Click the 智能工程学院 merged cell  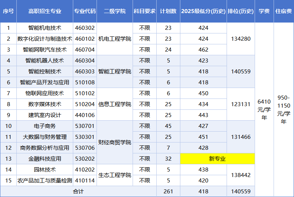point(115,72)
